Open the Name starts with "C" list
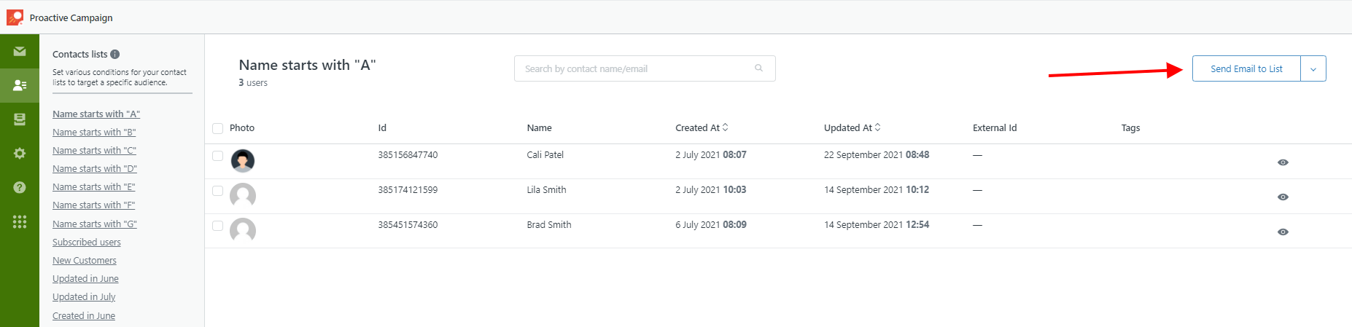This screenshot has height=327, width=1352. (x=94, y=150)
